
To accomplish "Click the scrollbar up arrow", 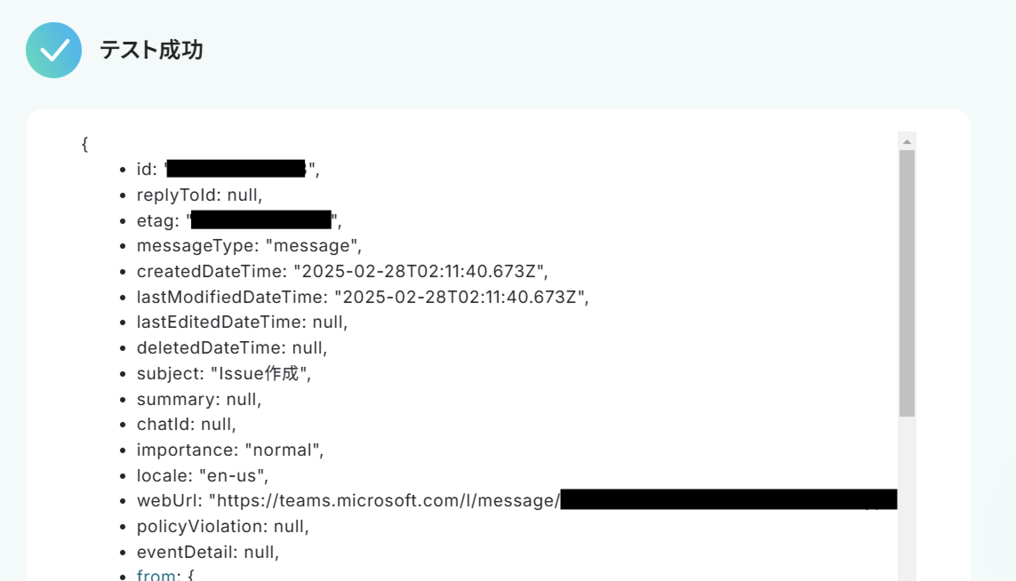I will tap(907, 142).
